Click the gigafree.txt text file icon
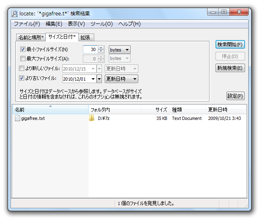The width and height of the screenshot is (260, 220). (x=17, y=118)
